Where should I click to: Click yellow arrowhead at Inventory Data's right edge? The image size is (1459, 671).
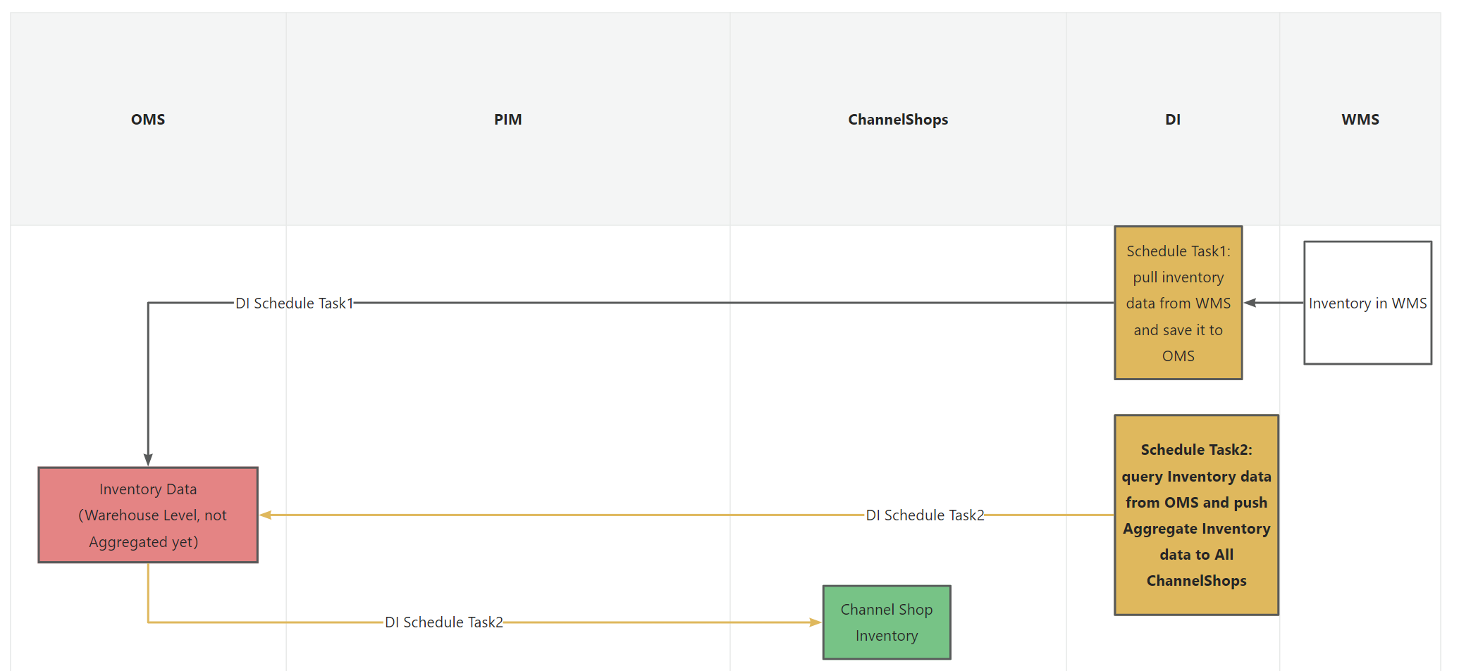click(x=266, y=515)
